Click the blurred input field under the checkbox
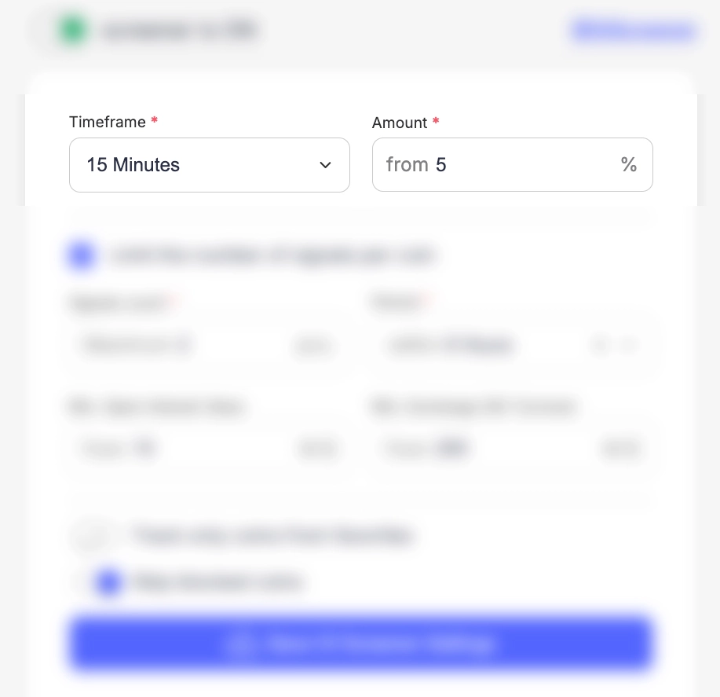Screen dimensions: 720x697 [x=188, y=345]
